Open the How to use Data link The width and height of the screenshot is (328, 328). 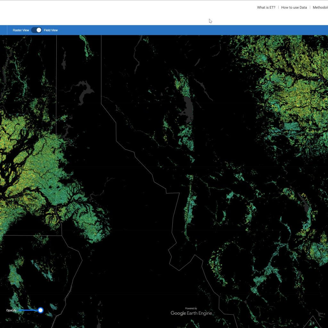click(294, 7)
